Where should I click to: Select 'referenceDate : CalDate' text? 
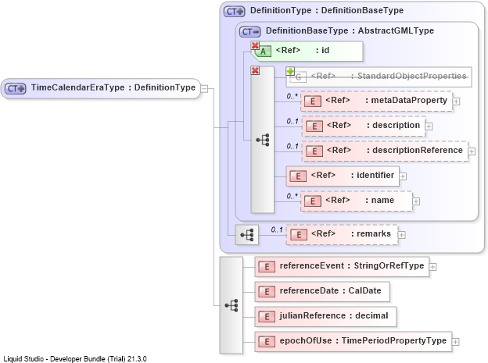330,290
